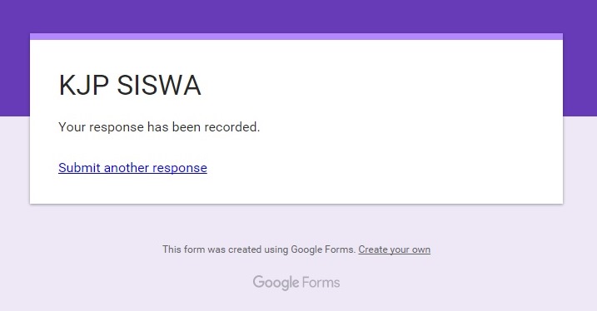This screenshot has width=597, height=311.
Task: Click the word 'SISWA' in the title
Action: (159, 85)
